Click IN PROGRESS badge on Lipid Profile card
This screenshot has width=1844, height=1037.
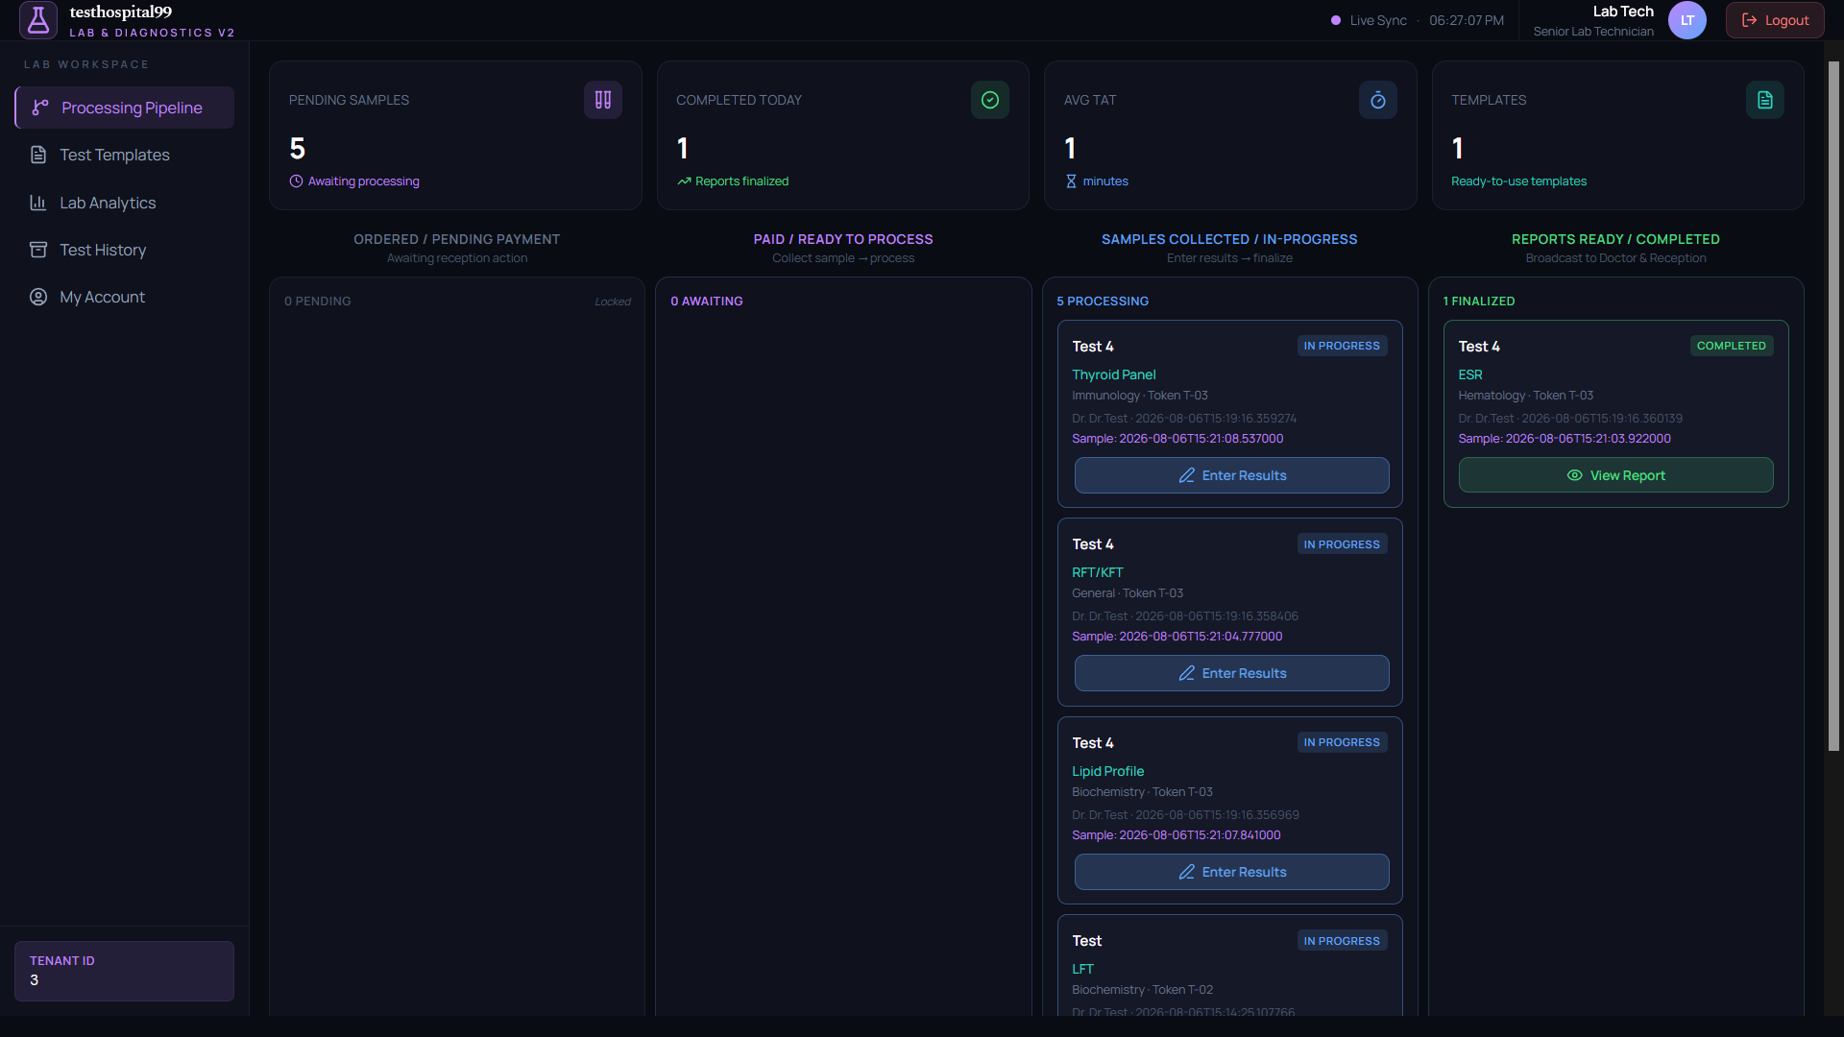1342,742
